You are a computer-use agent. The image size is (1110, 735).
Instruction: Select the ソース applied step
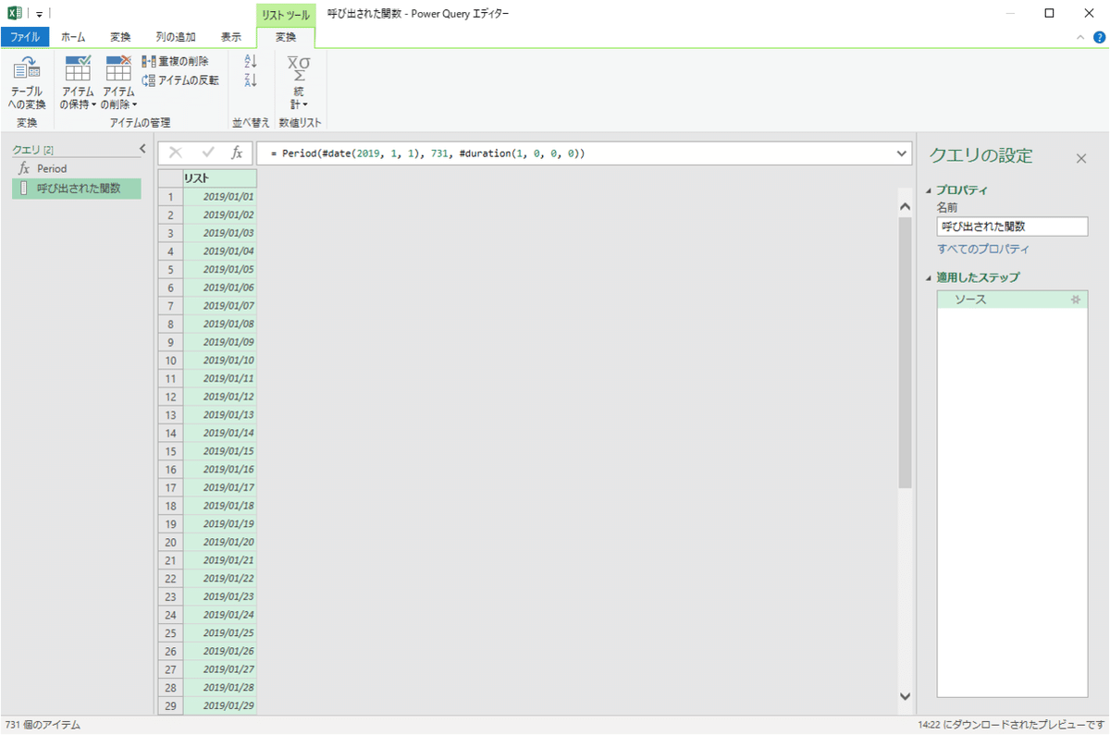1012,300
